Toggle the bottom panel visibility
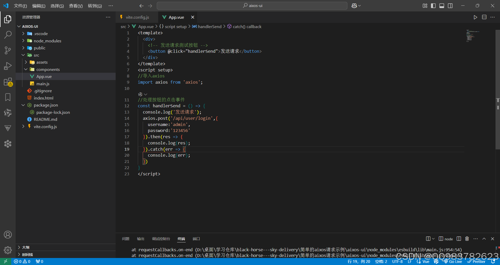The height and width of the screenshot is (265, 500). point(442,6)
